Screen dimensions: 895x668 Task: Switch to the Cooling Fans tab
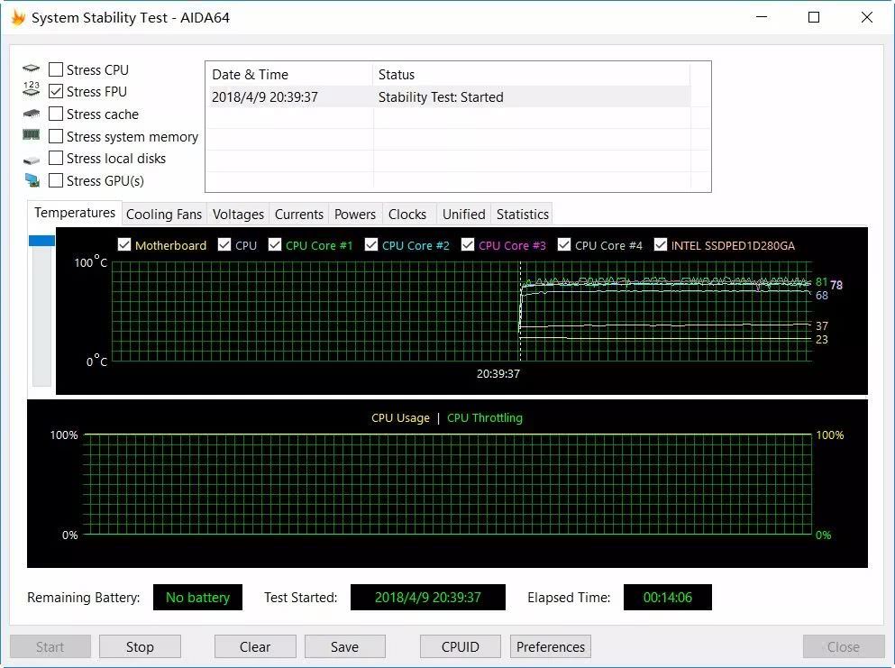coord(164,215)
